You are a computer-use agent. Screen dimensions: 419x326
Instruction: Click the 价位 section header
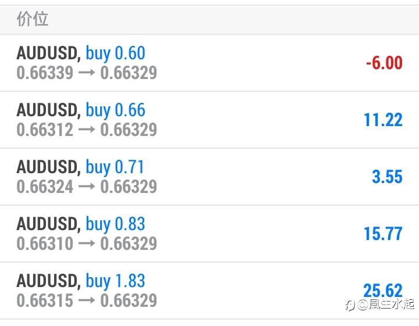(33, 19)
